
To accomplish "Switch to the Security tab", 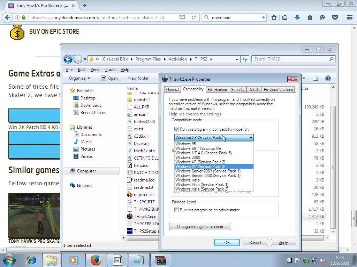I will (237, 90).
